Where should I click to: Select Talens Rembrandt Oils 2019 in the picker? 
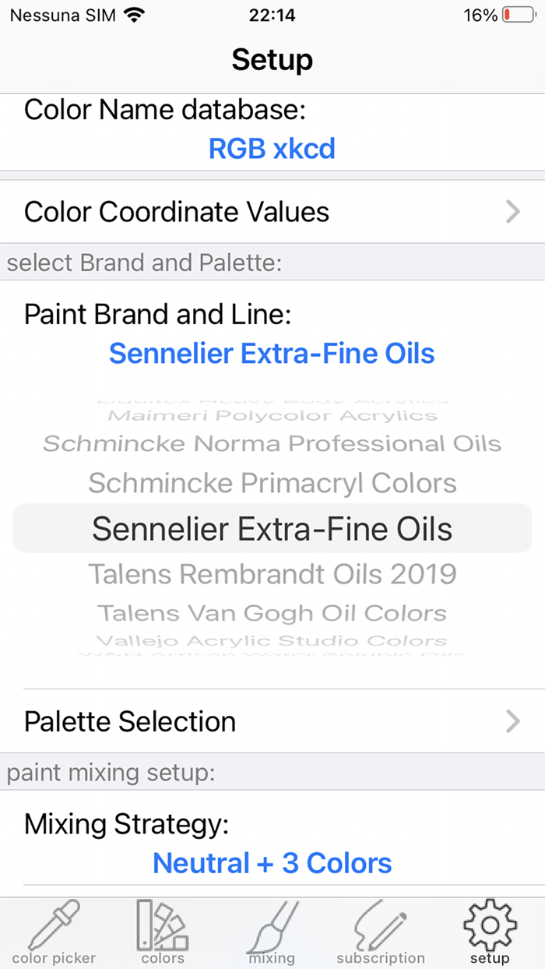tap(272, 573)
